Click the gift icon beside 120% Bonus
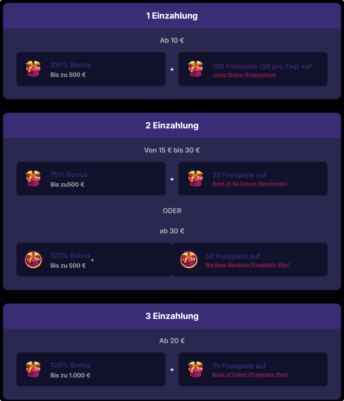Screen dimensions: 344x401 tap(33, 369)
